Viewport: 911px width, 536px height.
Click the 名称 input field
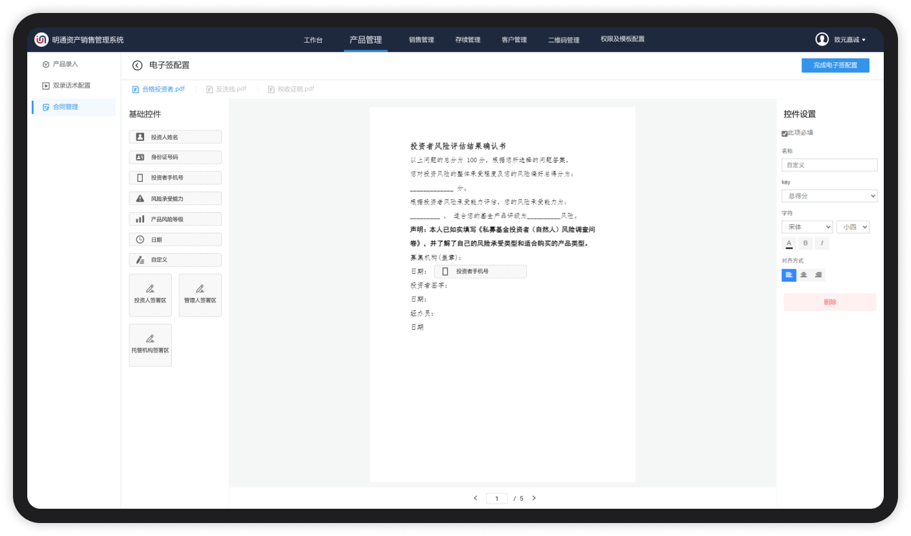[x=829, y=165]
